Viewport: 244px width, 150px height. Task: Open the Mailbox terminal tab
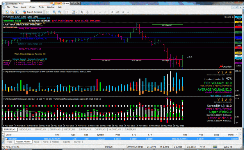tap(55, 142)
